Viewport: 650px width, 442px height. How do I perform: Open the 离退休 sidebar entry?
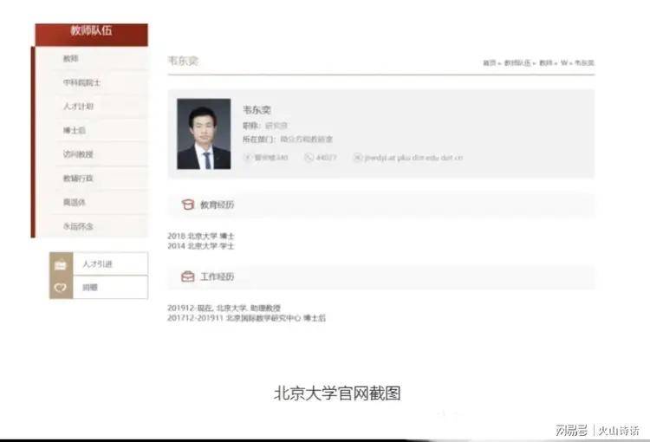tap(75, 202)
